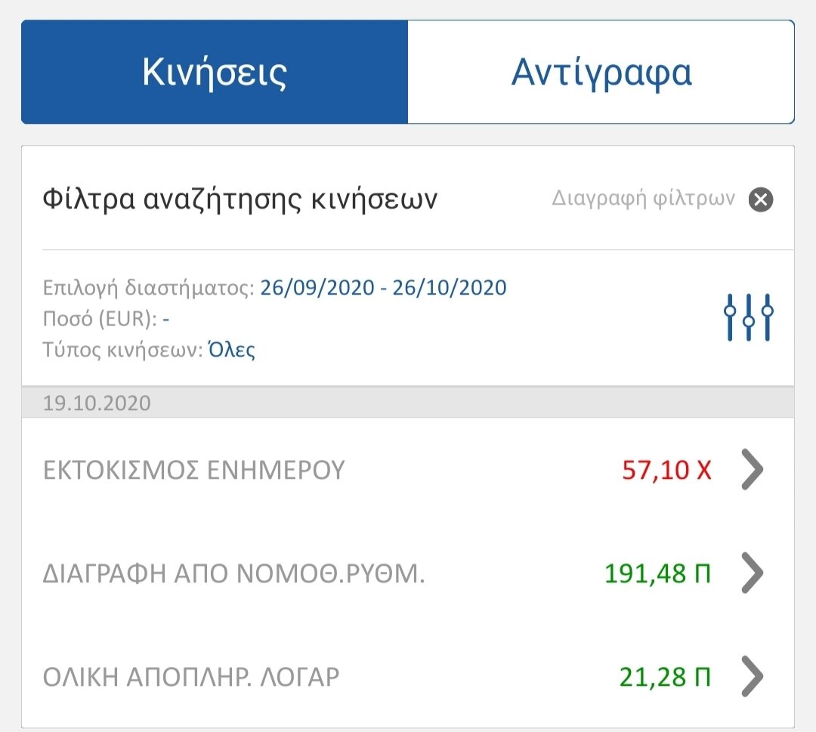Click the X icon to clear filters
816x732 pixels.
(761, 199)
